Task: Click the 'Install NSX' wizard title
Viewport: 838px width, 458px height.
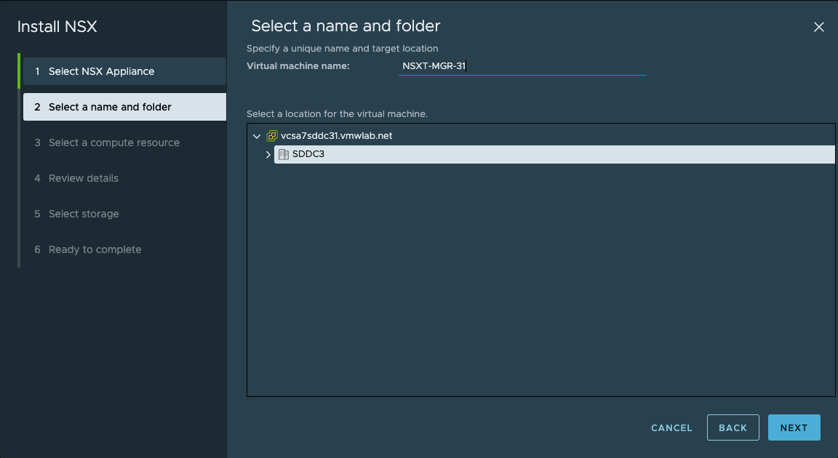Action: 57,27
